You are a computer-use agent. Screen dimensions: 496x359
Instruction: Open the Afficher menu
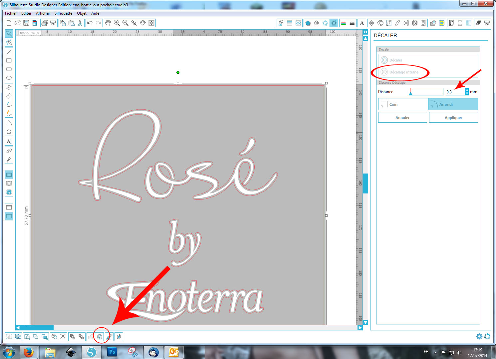(43, 13)
